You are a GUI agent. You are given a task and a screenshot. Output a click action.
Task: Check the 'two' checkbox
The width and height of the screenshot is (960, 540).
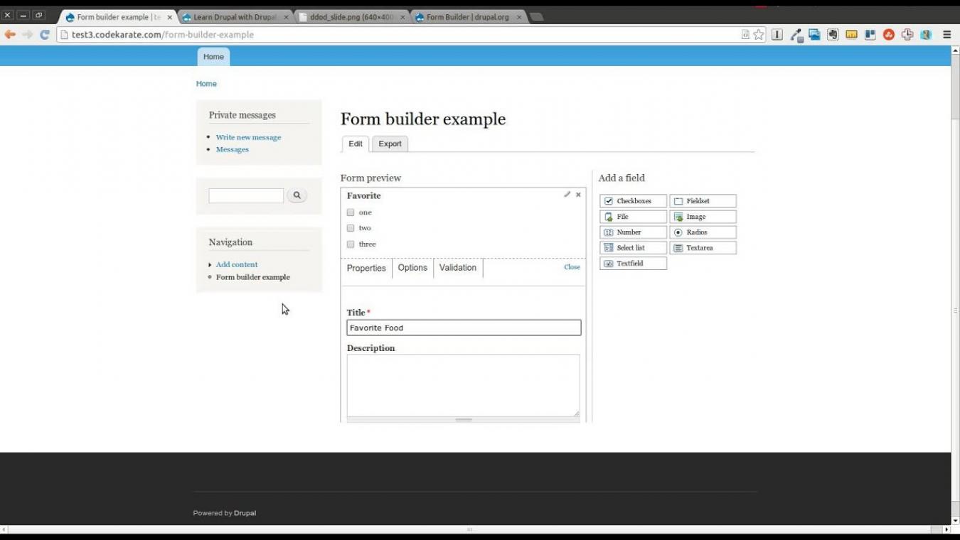(351, 228)
